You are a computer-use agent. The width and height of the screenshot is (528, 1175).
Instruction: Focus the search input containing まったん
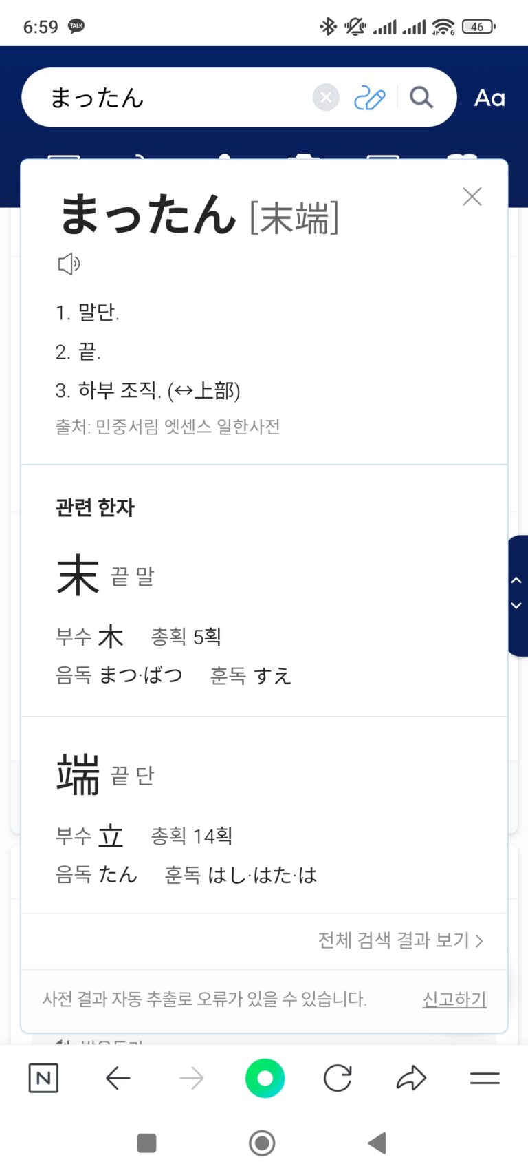pyautogui.click(x=172, y=98)
